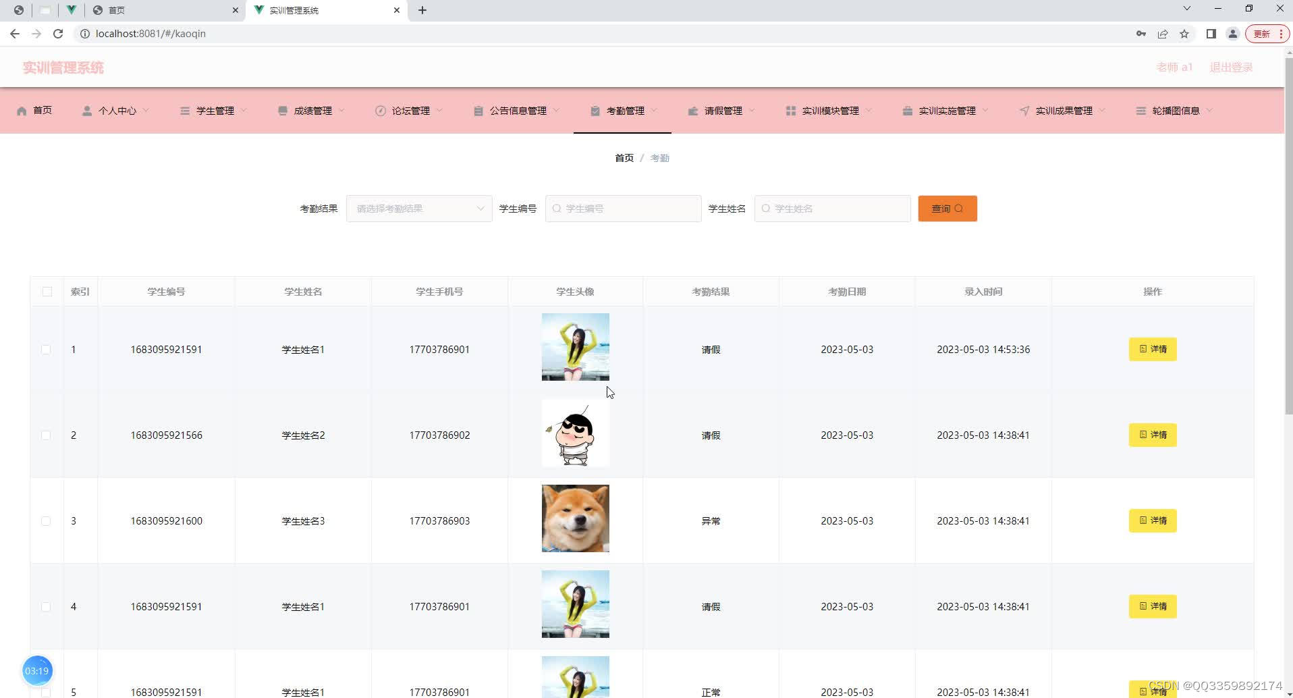This screenshot has height=698, width=1293.
Task: Click the compass icon beside 论坛管理
Action: (x=381, y=111)
